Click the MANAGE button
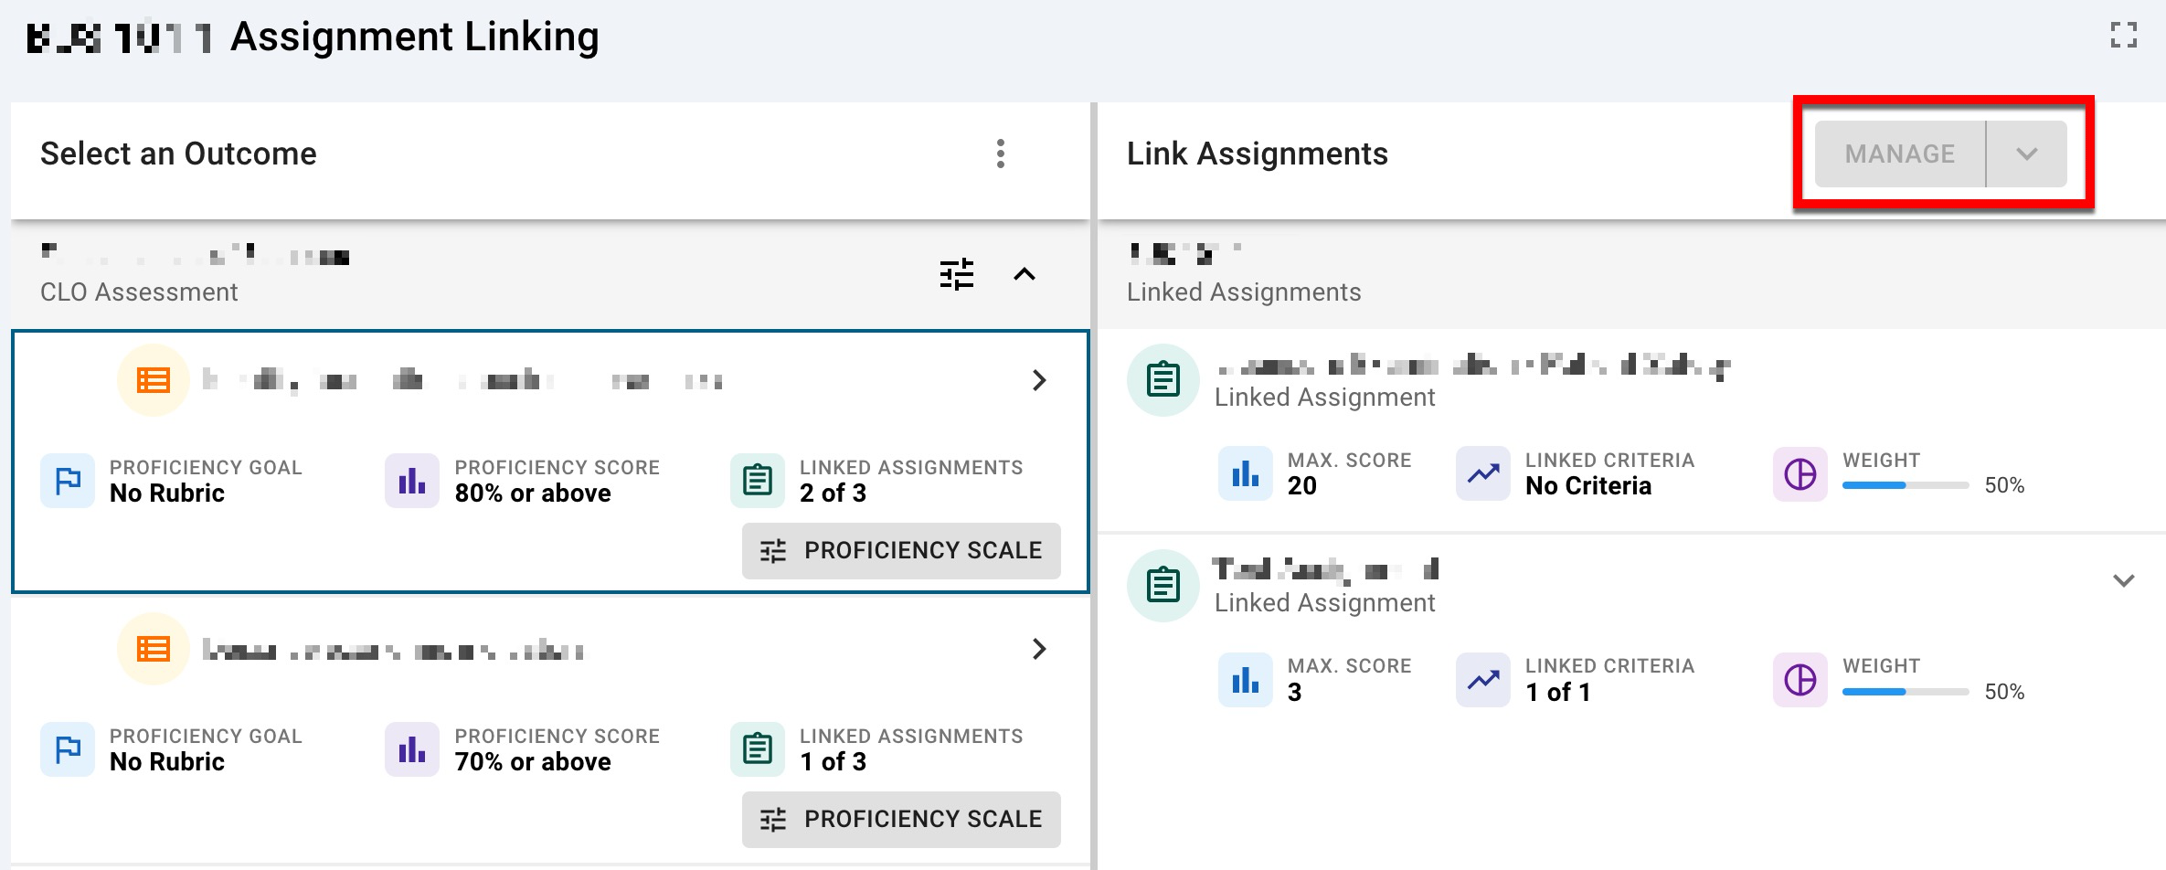 [x=1899, y=154]
